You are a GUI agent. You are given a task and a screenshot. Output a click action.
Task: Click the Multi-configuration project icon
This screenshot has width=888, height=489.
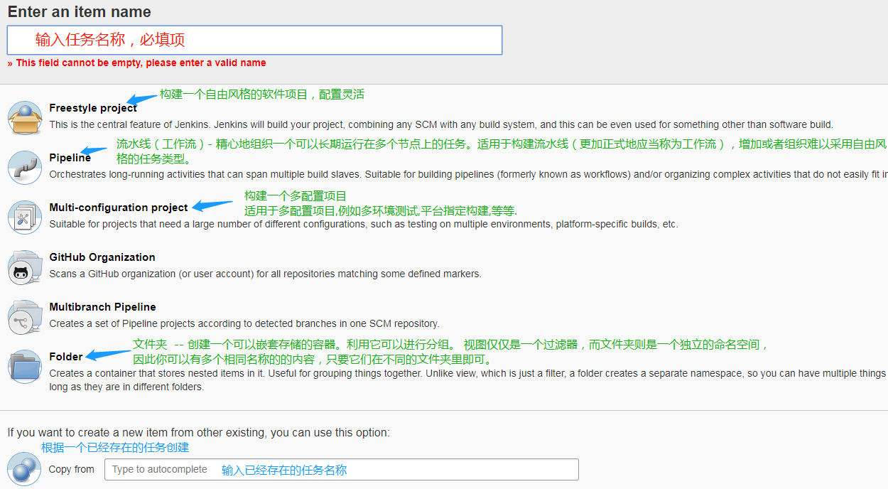click(25, 217)
